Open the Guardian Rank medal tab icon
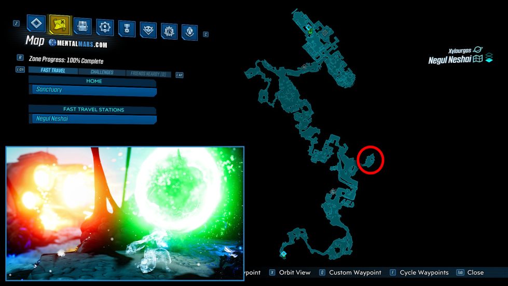508x286 pixels. tap(127, 29)
